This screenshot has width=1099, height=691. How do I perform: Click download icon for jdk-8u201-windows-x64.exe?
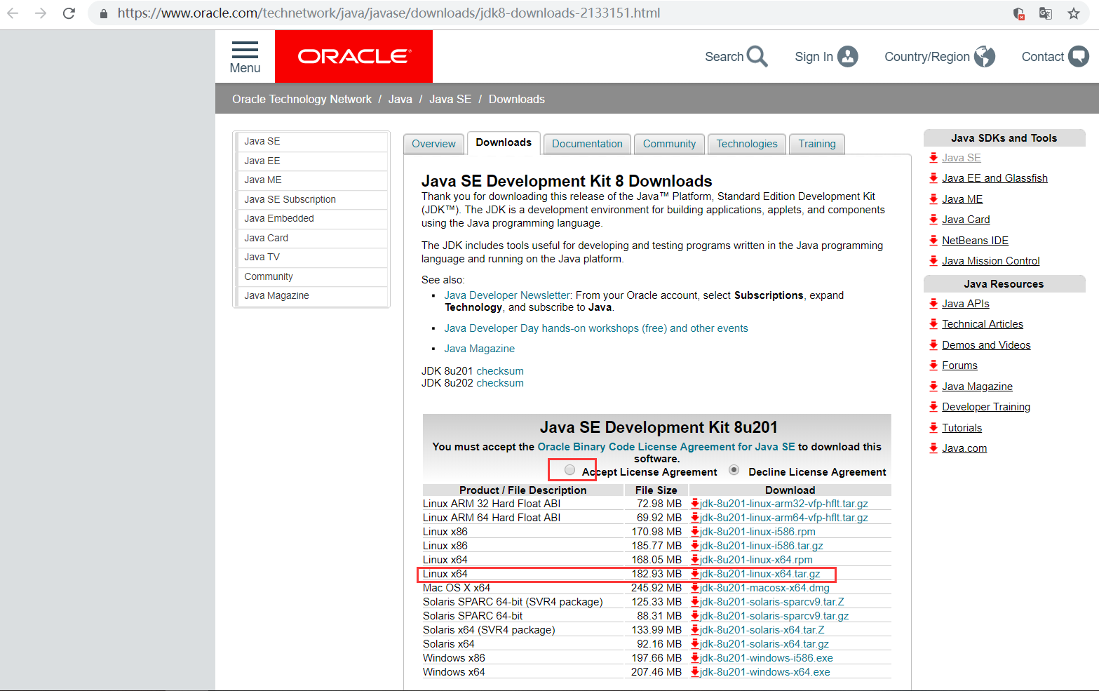tap(695, 672)
